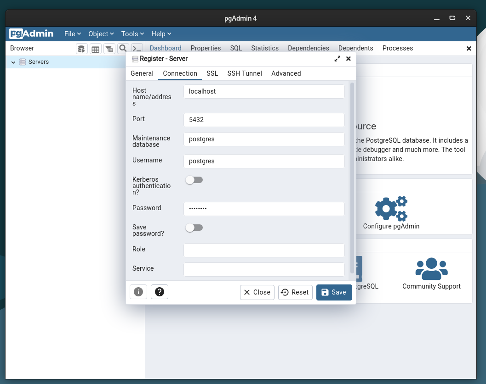Open the SSH Tunnel tab
This screenshot has width=486, height=384.
coord(245,73)
